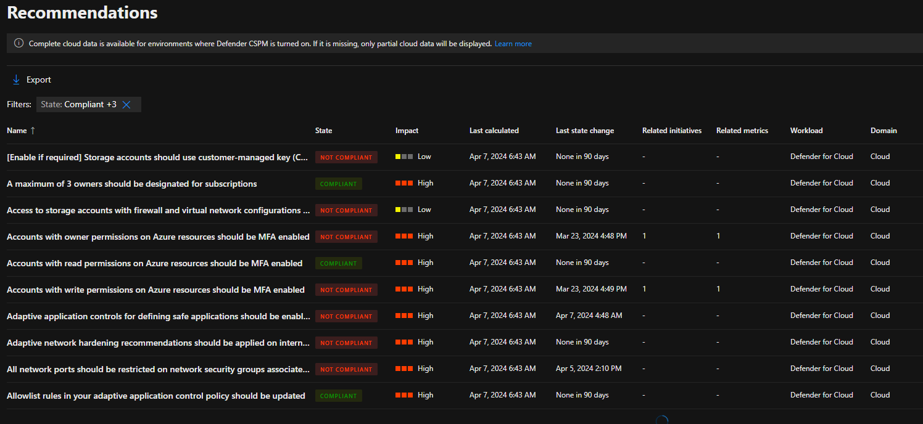Open 'All network ports should be restricted' recommendation
923x424 pixels.
coord(158,369)
